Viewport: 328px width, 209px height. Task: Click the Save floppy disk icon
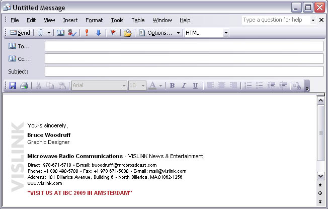(13, 86)
